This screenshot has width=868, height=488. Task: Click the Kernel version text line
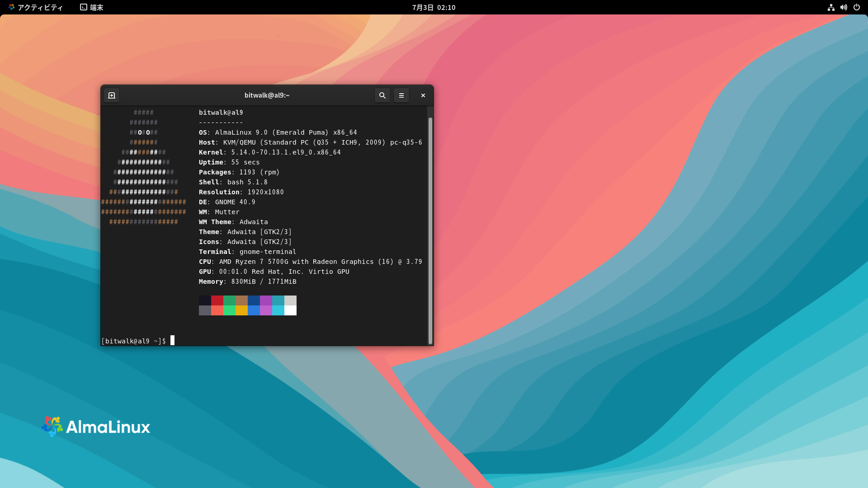pos(269,152)
